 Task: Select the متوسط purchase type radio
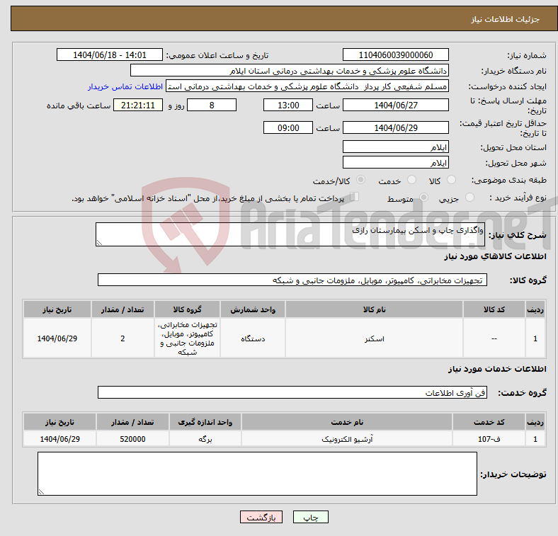423,198
